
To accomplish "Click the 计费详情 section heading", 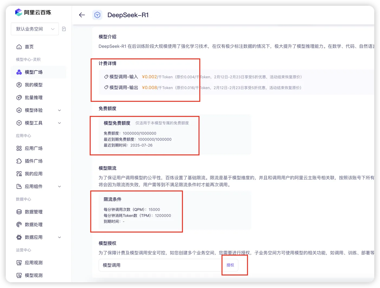I will 107,63.
